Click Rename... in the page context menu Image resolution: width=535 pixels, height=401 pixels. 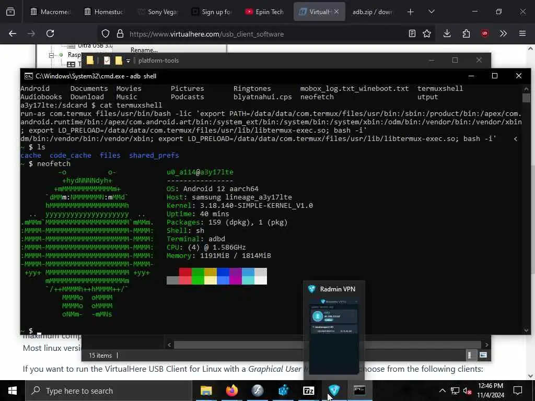click(x=144, y=50)
